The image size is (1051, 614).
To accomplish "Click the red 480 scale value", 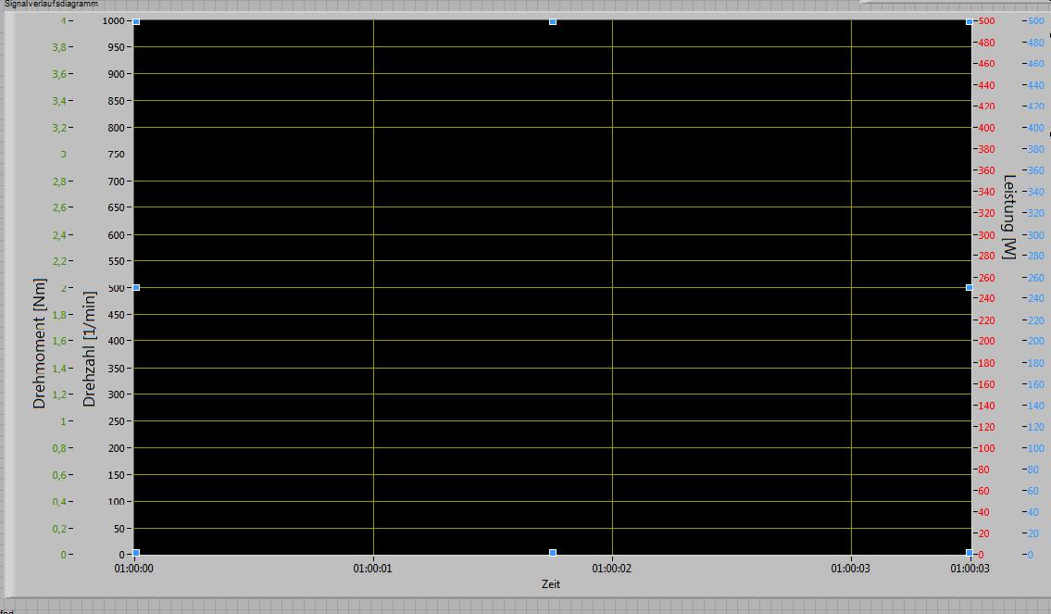I will 987,43.
